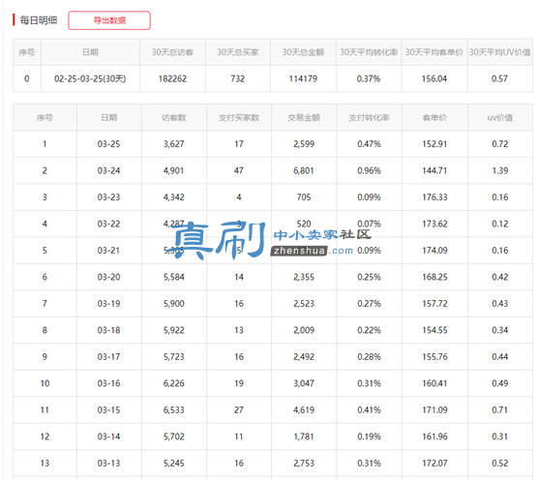The image size is (539, 482).
Task: Click the 1.39 uv value cell
Action: [500, 171]
